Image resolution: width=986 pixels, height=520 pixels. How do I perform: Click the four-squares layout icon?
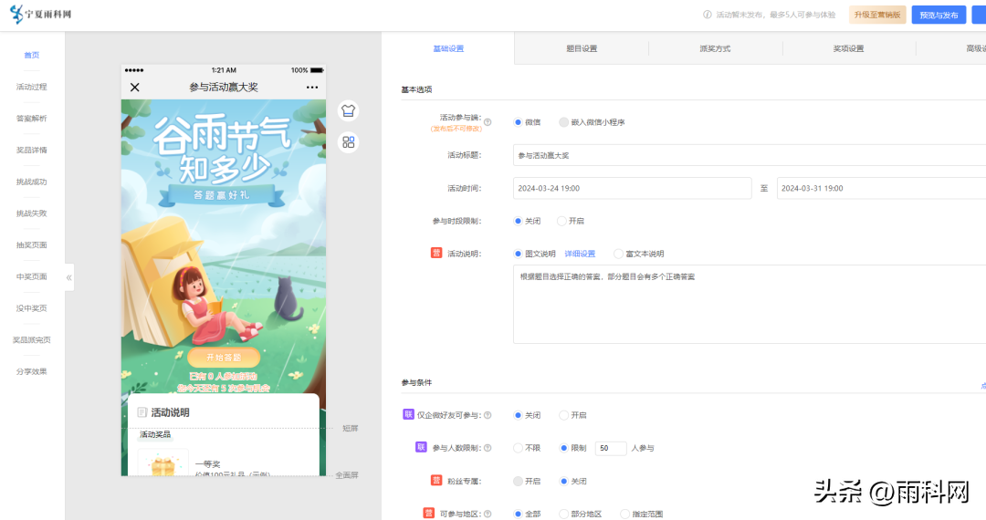click(348, 142)
